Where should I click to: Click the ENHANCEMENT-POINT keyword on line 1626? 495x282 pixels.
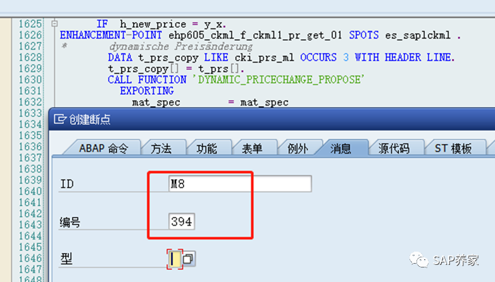[111, 35]
